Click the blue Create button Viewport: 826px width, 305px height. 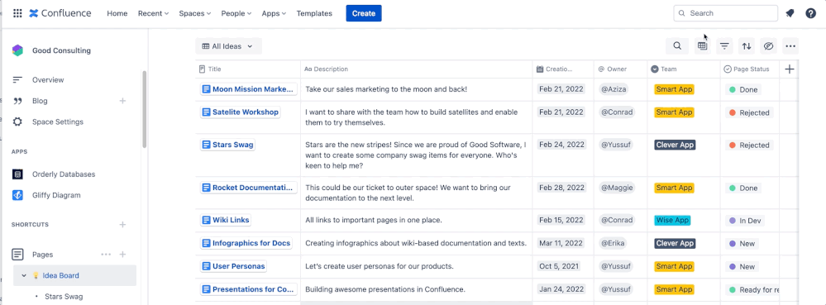pyautogui.click(x=364, y=13)
